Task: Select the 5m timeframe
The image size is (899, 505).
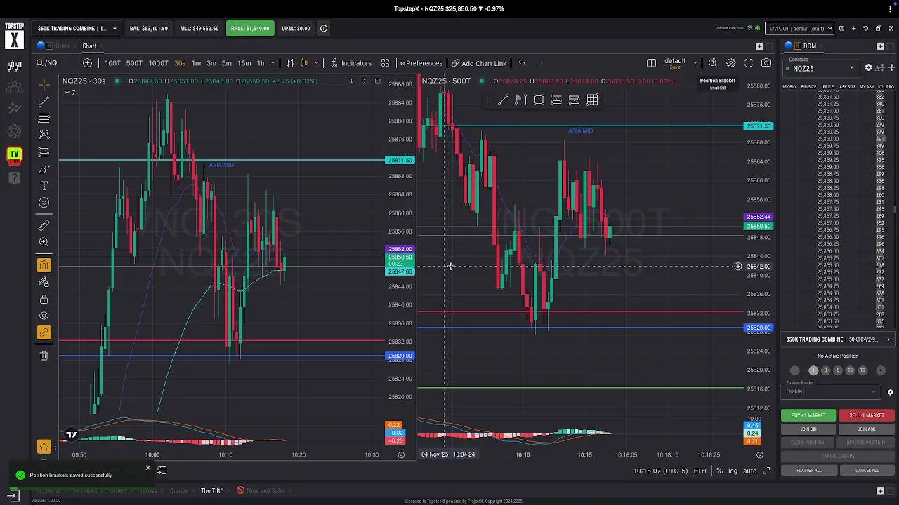Action: [x=227, y=63]
